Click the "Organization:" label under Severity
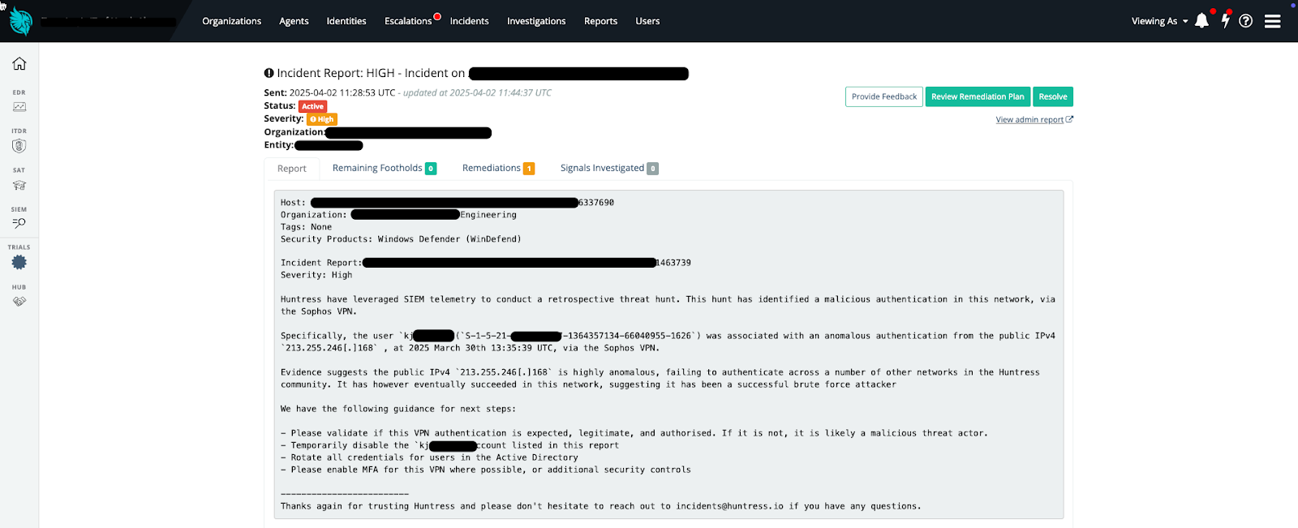The width and height of the screenshot is (1298, 528). click(295, 132)
